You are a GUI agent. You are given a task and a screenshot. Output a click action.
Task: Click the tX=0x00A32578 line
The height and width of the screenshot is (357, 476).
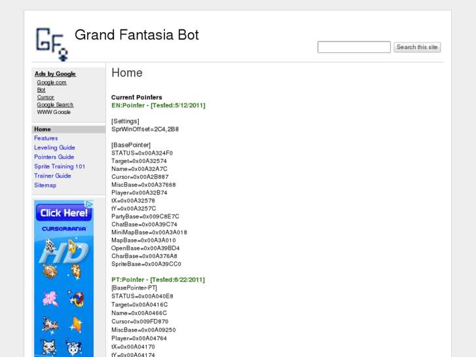click(x=134, y=200)
